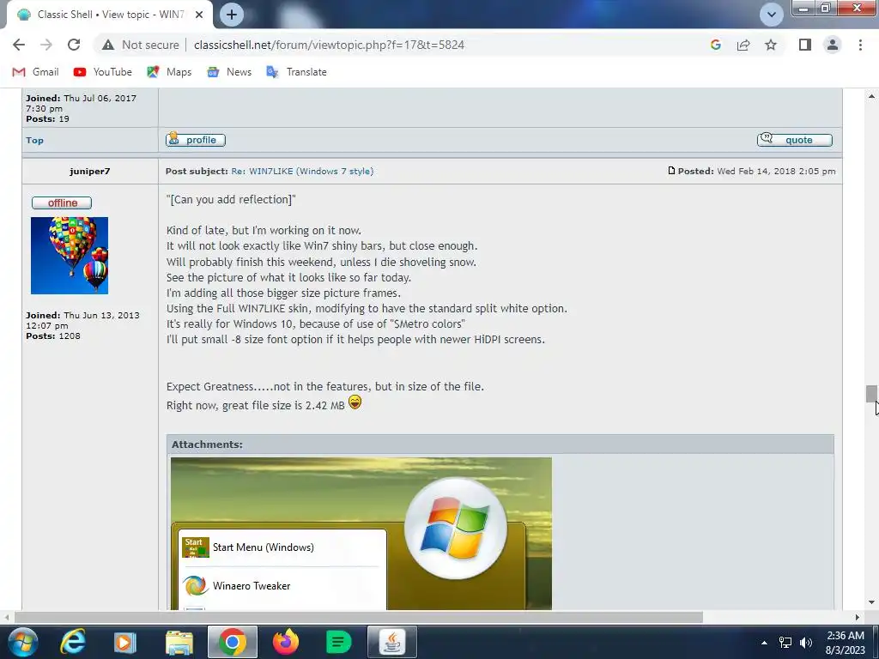879x659 pixels.
Task: Open the volume speaker tray icon
Action: [806, 643]
